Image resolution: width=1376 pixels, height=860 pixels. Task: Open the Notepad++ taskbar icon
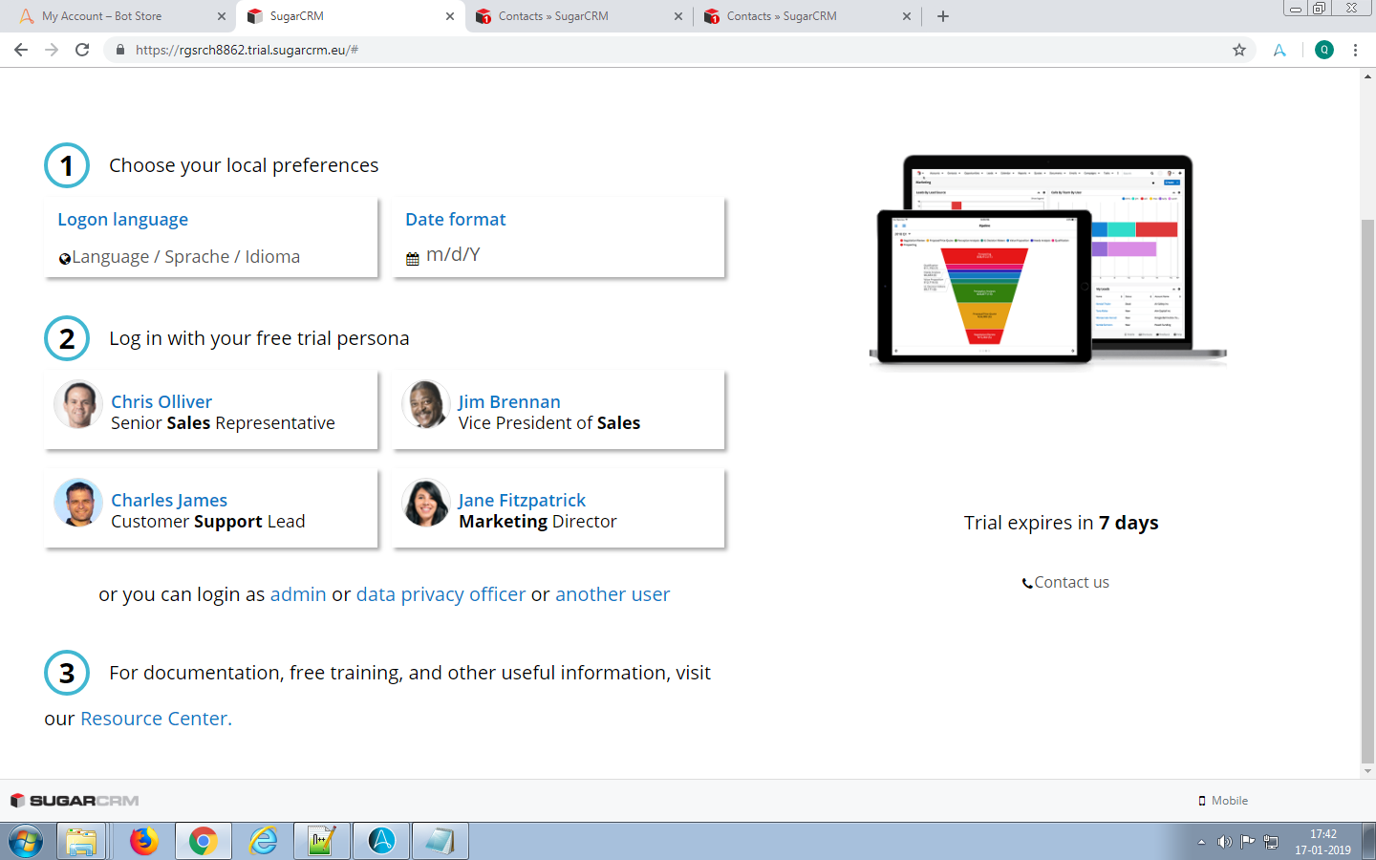point(321,842)
